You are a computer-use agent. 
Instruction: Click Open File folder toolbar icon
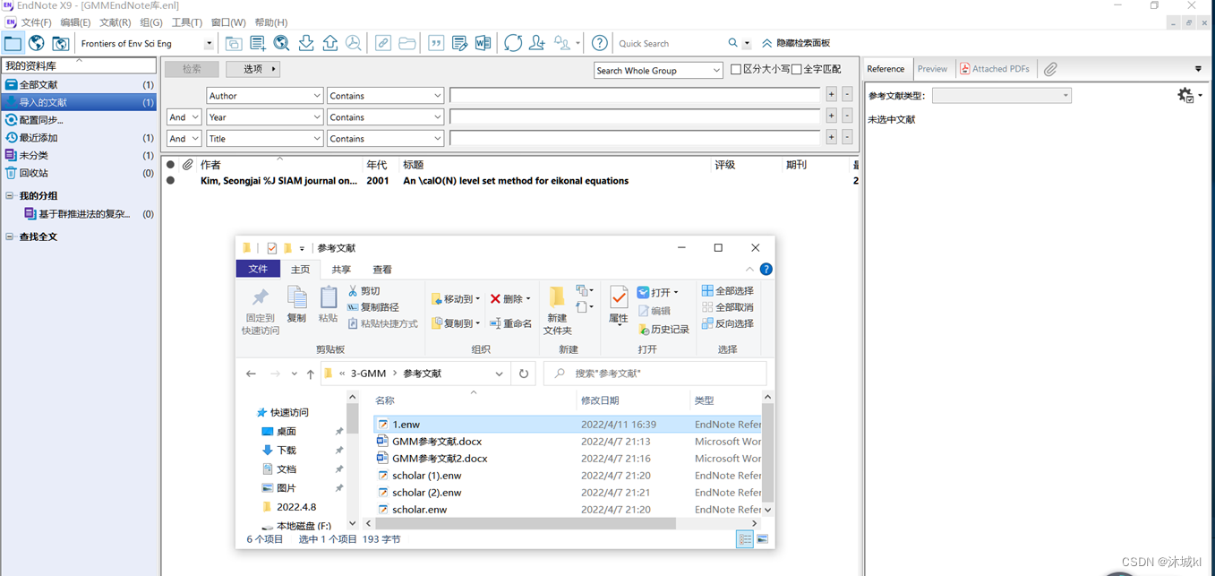tap(406, 43)
